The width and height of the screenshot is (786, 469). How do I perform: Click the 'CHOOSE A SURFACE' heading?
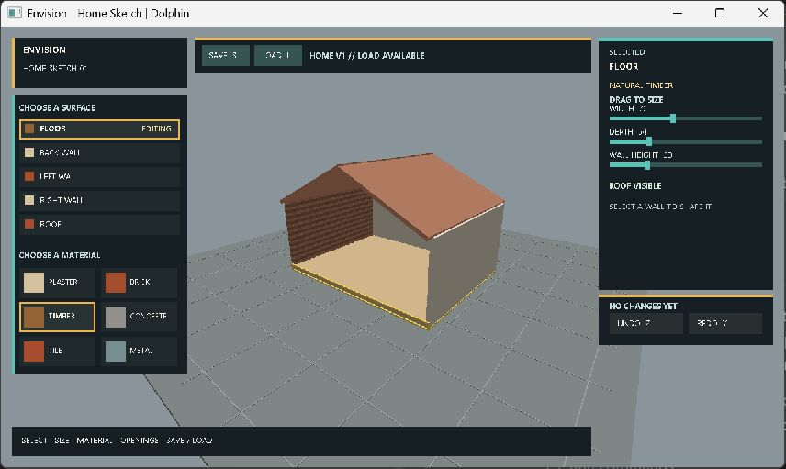point(57,107)
